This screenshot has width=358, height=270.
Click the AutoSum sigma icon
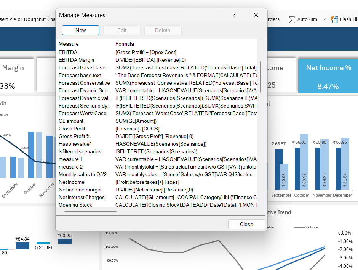pos(292,19)
